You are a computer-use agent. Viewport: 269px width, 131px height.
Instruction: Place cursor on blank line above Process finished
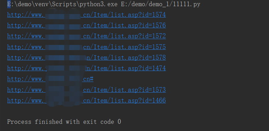(x=134, y=111)
